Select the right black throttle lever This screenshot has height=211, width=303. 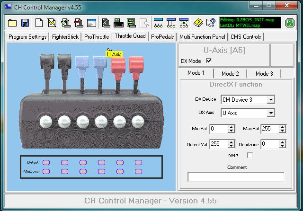pos(64,73)
